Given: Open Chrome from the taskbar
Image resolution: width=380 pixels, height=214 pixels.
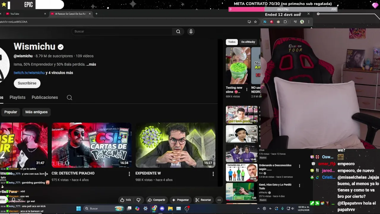Looking at the screenshot, I should click(154, 209).
